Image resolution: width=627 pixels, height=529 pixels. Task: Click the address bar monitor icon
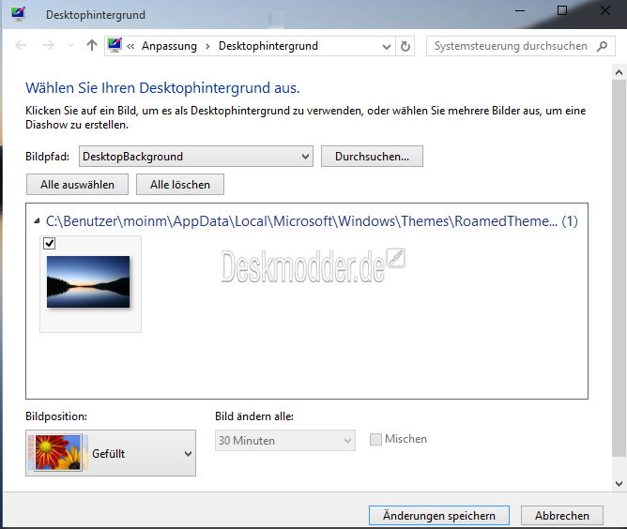(x=115, y=45)
